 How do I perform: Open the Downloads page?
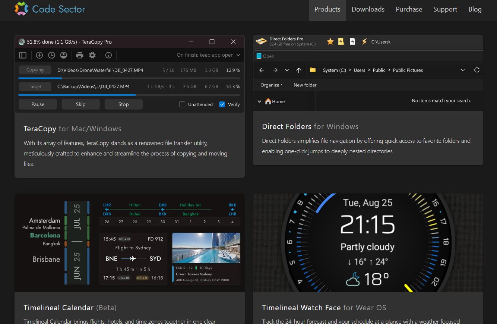368,9
